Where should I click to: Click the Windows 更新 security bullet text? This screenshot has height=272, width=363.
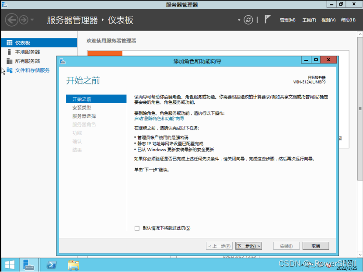pos(175,150)
